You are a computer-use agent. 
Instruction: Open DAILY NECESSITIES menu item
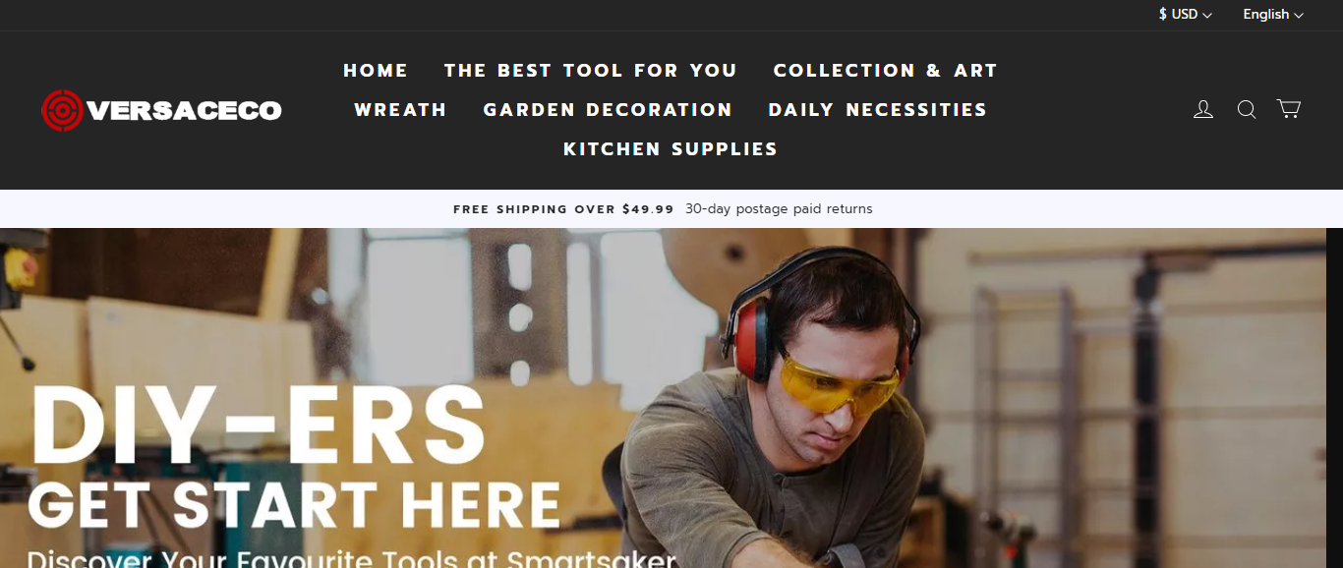click(878, 110)
